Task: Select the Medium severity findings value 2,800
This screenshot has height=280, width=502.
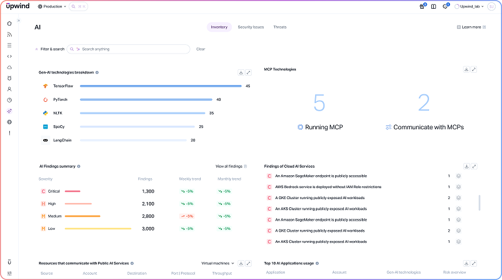Action: click(148, 216)
